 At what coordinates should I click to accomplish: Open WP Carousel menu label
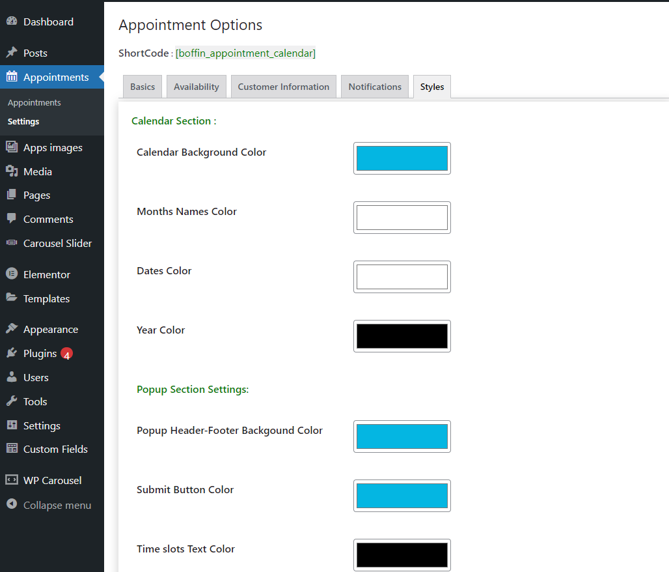click(x=53, y=481)
